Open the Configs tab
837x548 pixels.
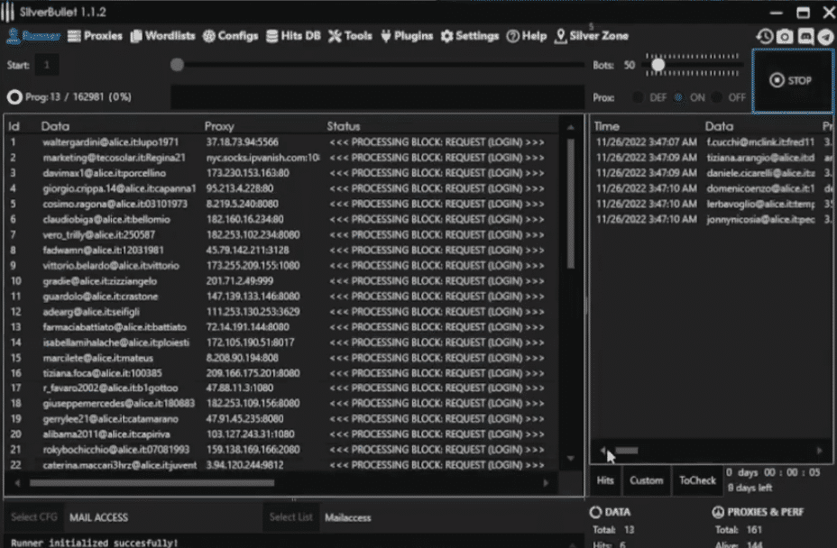pyautogui.click(x=230, y=36)
